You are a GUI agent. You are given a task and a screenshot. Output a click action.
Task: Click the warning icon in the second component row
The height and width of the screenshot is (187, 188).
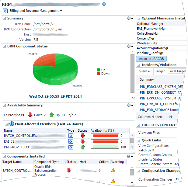(113, 181)
